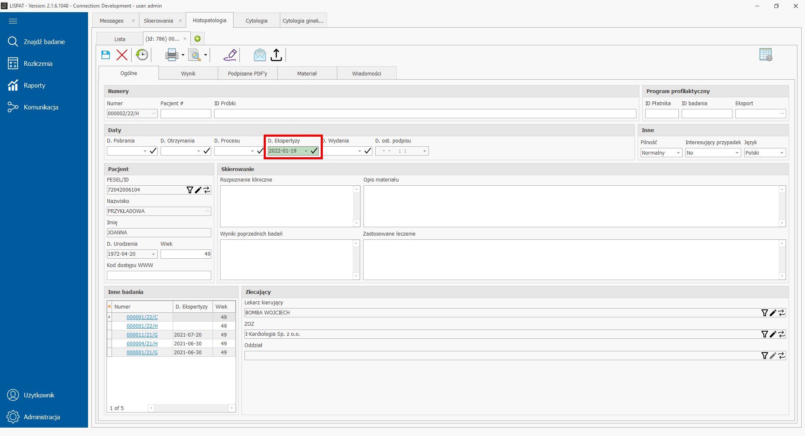Expand D. Otrzymania date dropdown

point(199,151)
